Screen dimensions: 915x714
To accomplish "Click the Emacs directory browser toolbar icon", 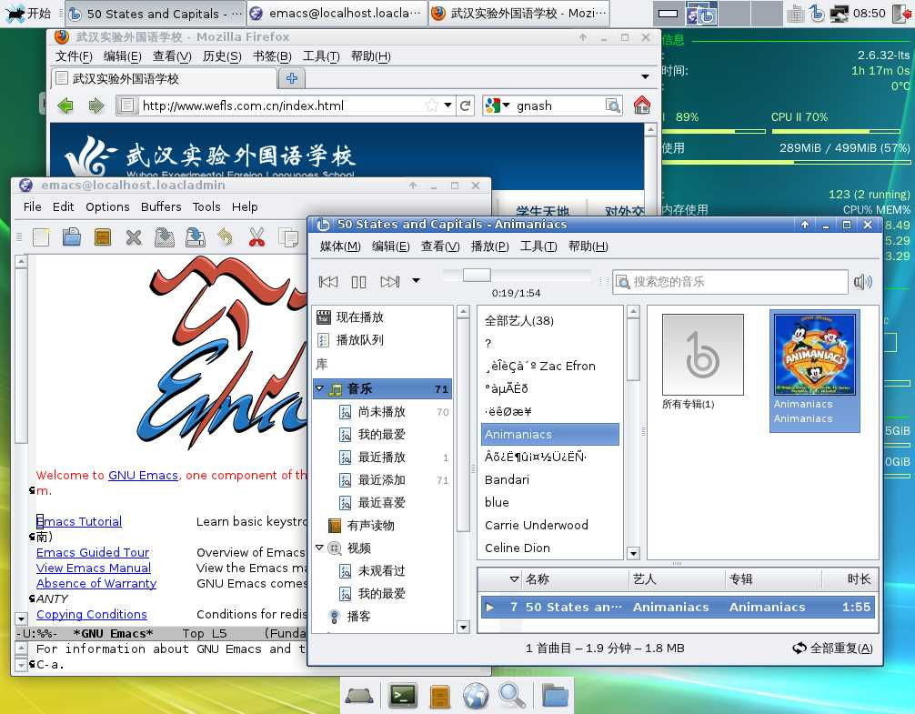I will click(x=103, y=237).
